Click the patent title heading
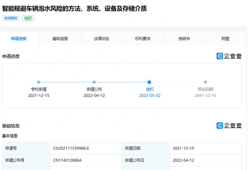Image resolution: width=248 pixels, height=170 pixels. click(x=74, y=9)
